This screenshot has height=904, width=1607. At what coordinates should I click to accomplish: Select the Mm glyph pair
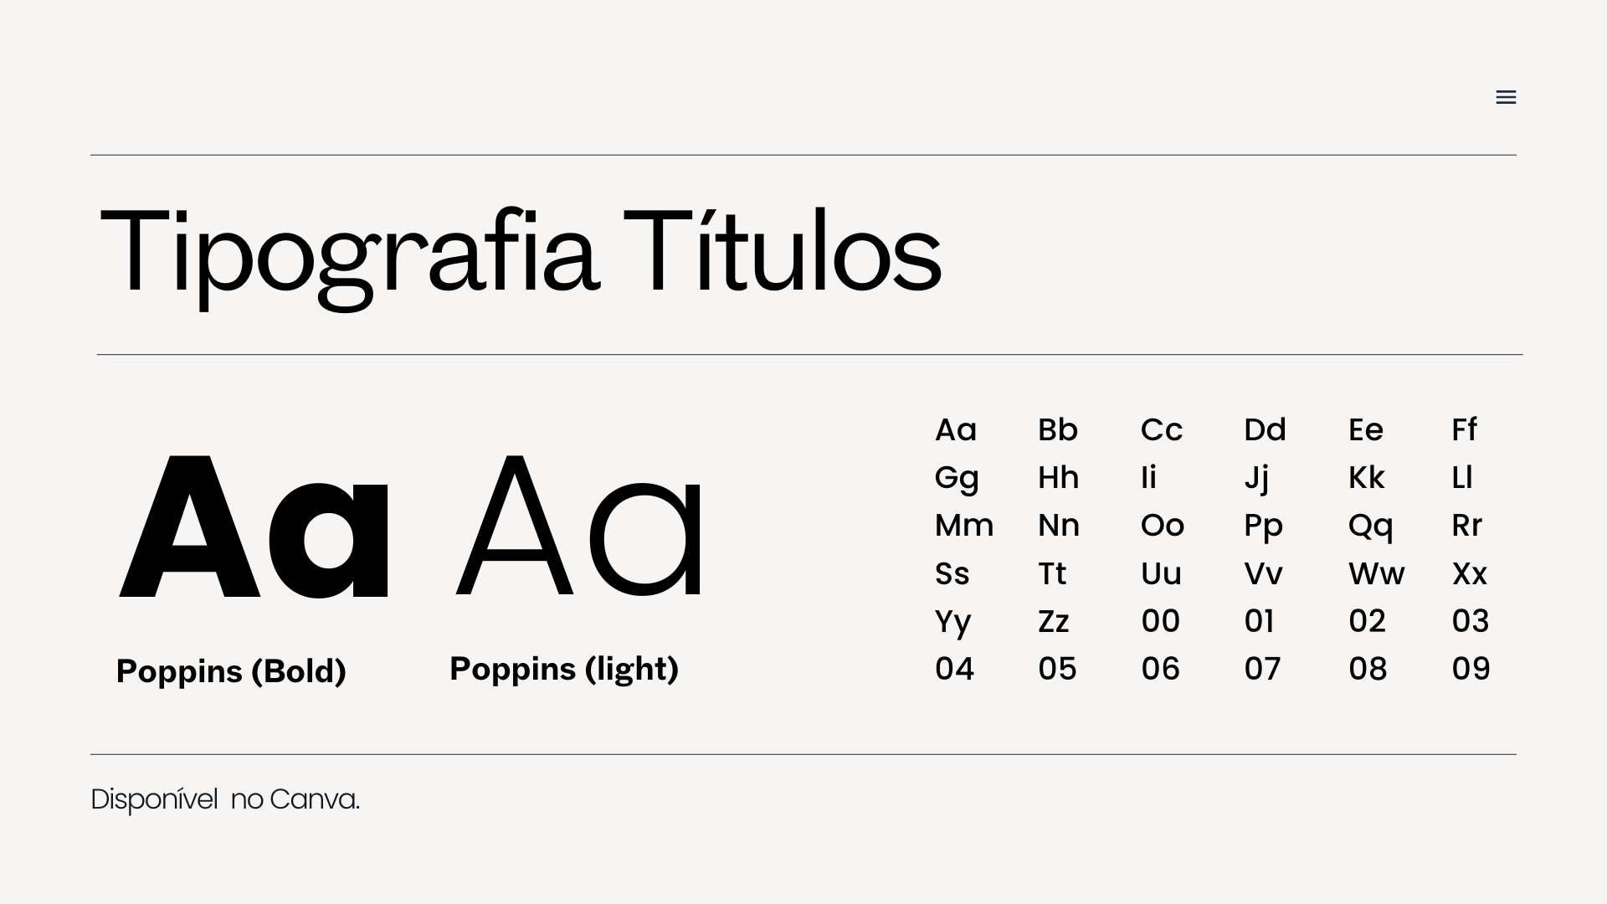(964, 526)
